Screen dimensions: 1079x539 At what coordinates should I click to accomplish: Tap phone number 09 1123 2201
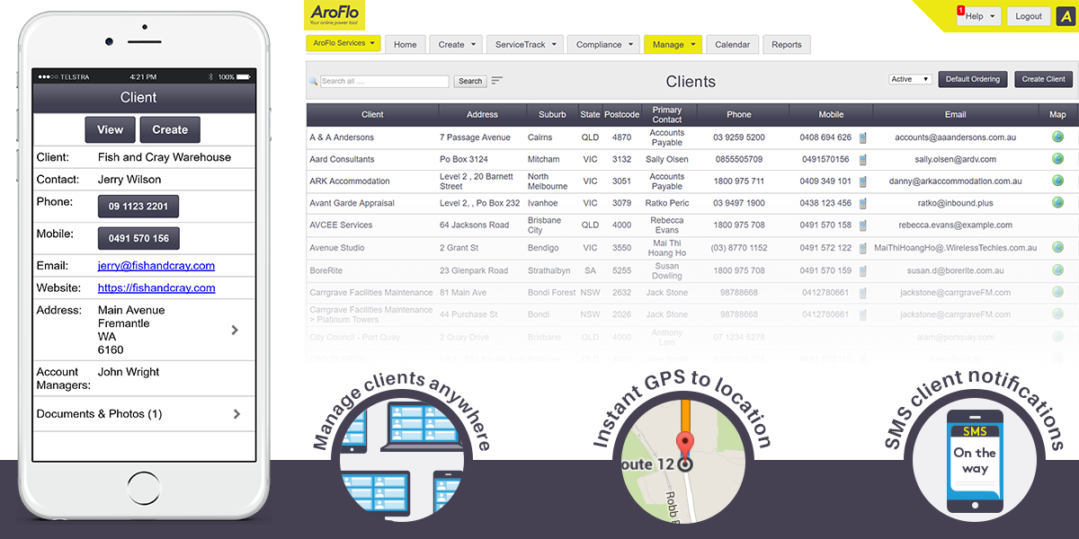pyautogui.click(x=138, y=207)
